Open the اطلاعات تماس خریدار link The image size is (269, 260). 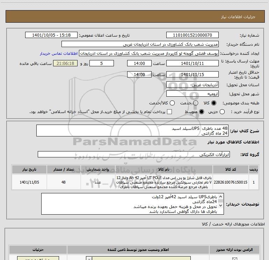[59, 53]
